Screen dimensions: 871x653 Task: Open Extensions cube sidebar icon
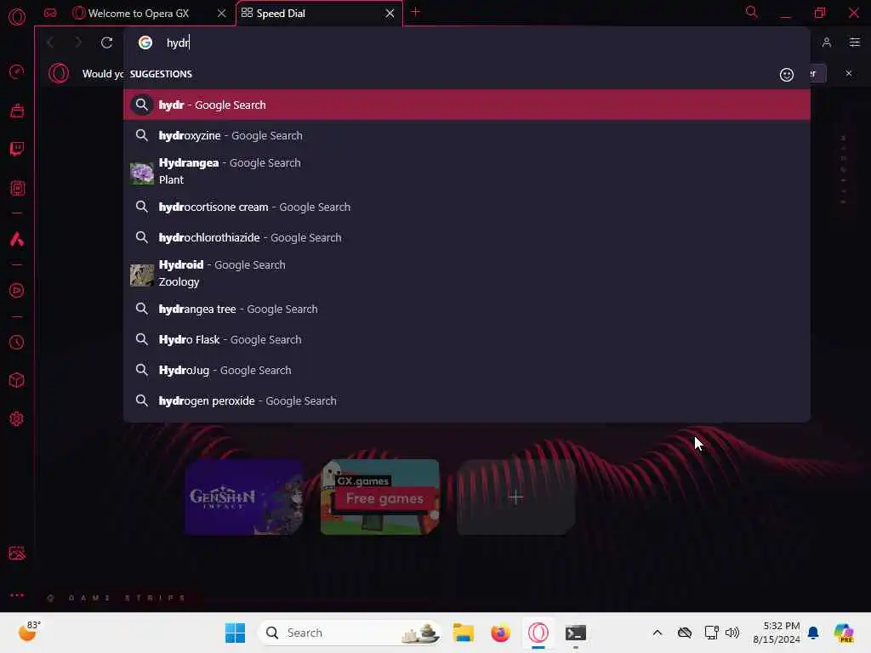(17, 380)
